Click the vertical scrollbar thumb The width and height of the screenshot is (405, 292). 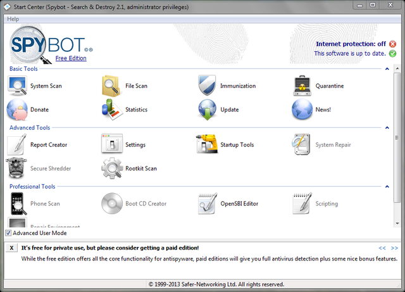397,137
